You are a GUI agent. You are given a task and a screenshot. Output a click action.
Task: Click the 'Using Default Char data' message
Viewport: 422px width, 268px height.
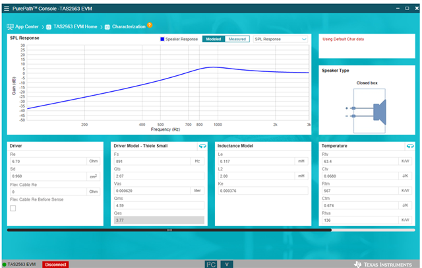343,39
